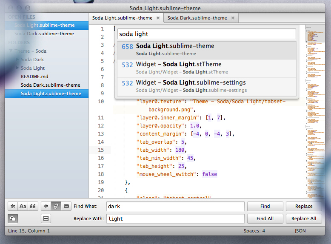Focus the Replace With input field
This screenshot has width=331, height=244.
pyautogui.click(x=175, y=218)
